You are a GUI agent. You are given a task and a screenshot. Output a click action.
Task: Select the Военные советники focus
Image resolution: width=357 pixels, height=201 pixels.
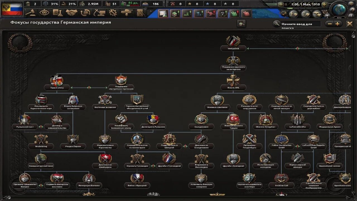[217, 102]
